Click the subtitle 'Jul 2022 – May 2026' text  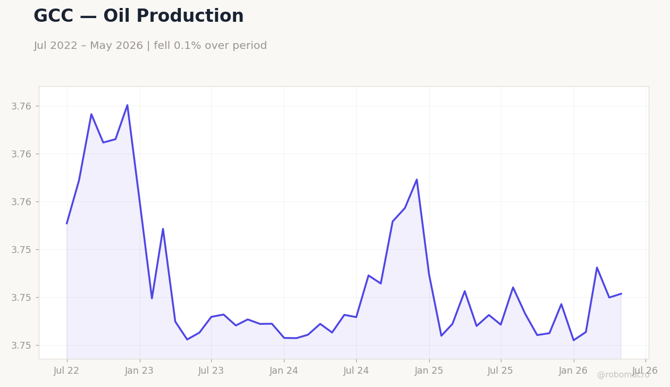click(88, 46)
